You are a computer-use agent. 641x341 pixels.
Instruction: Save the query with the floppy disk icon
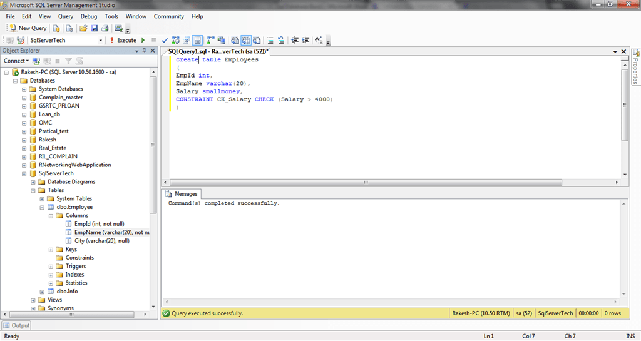click(x=94, y=28)
